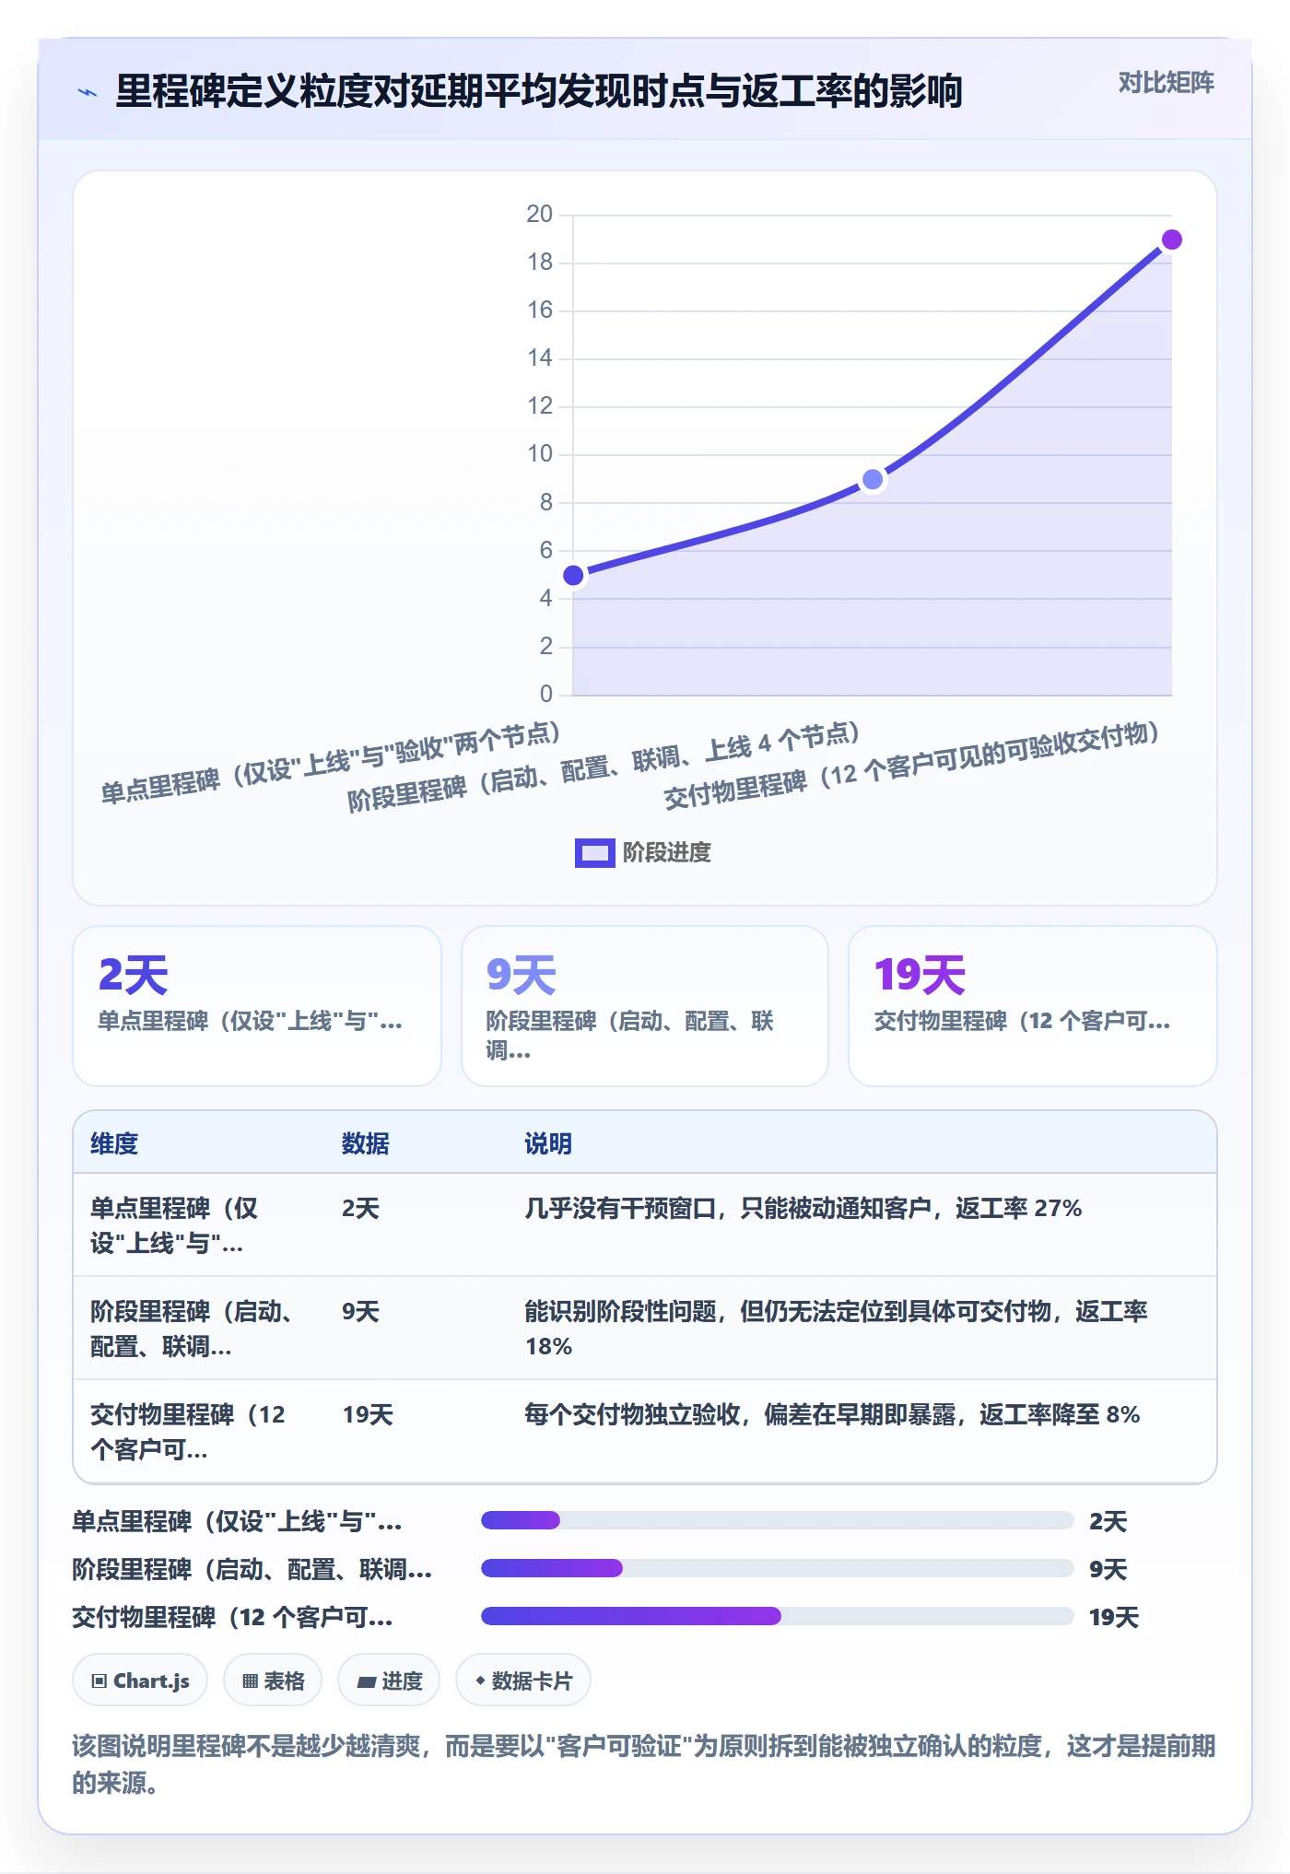Click the 19天 value in the table

(368, 1414)
